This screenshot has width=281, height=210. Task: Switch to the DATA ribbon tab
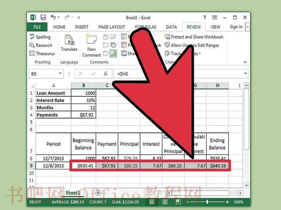(x=171, y=27)
